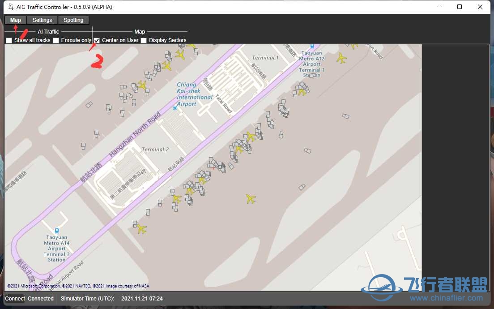Viewport: 494px width, 309px height.
Task: Switch to the Map tab
Action: click(15, 20)
